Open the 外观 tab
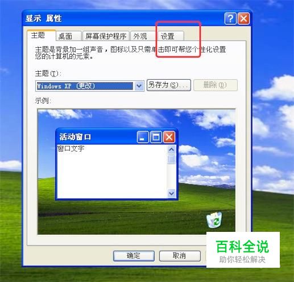 [143, 36]
